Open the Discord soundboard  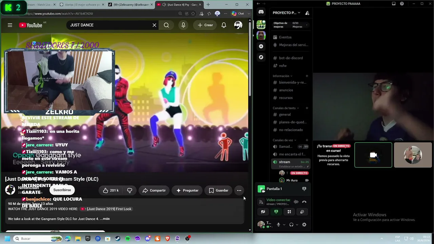click(x=302, y=212)
